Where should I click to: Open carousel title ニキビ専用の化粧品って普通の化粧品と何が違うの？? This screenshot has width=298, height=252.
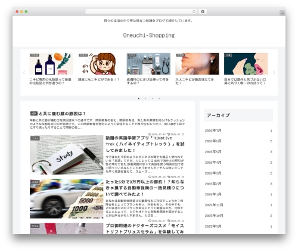50,81
